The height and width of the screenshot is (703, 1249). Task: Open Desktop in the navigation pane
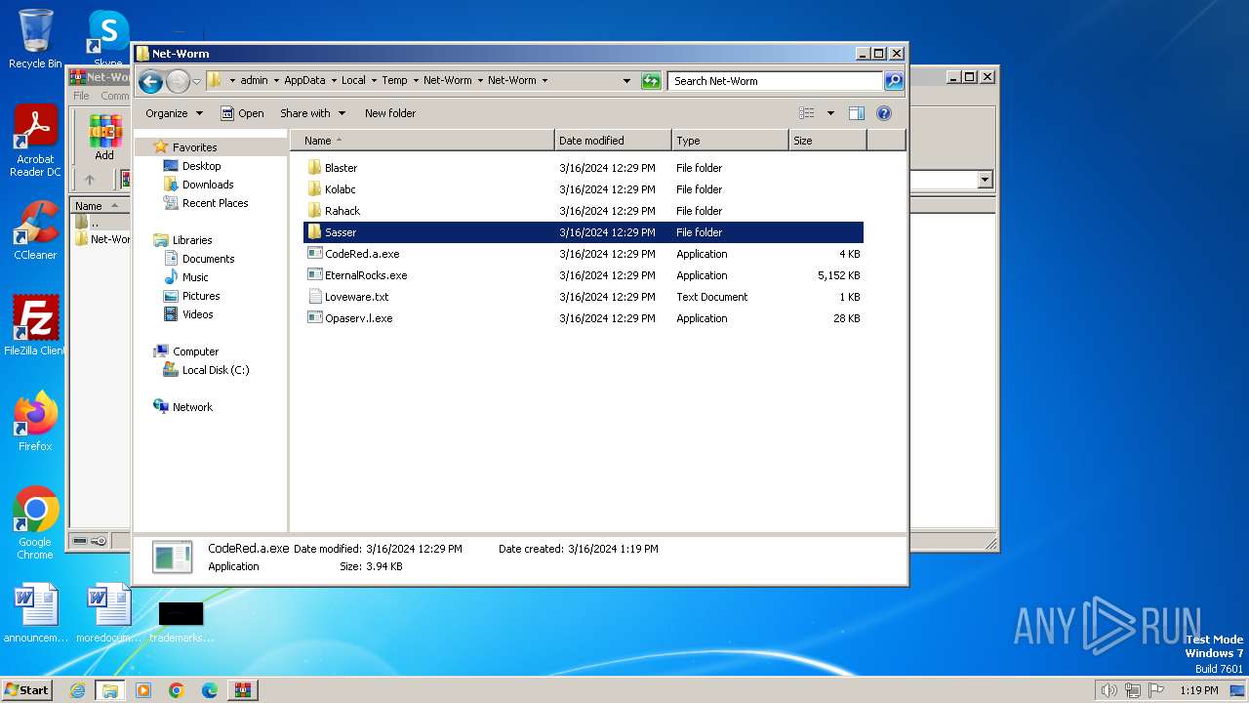click(x=201, y=166)
